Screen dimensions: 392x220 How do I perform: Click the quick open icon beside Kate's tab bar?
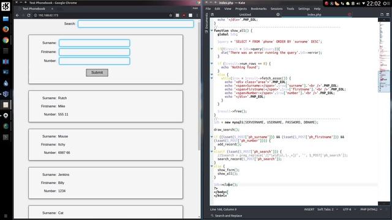coord(213,15)
